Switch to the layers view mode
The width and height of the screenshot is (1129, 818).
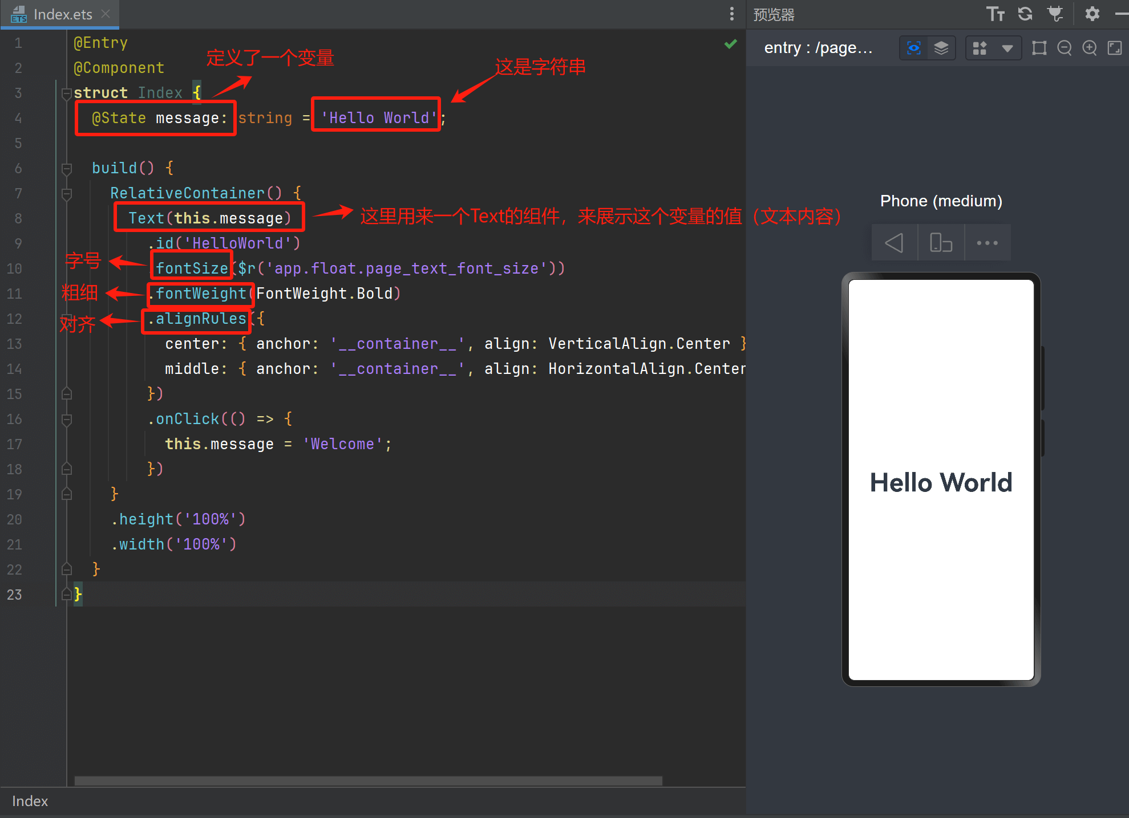point(941,48)
